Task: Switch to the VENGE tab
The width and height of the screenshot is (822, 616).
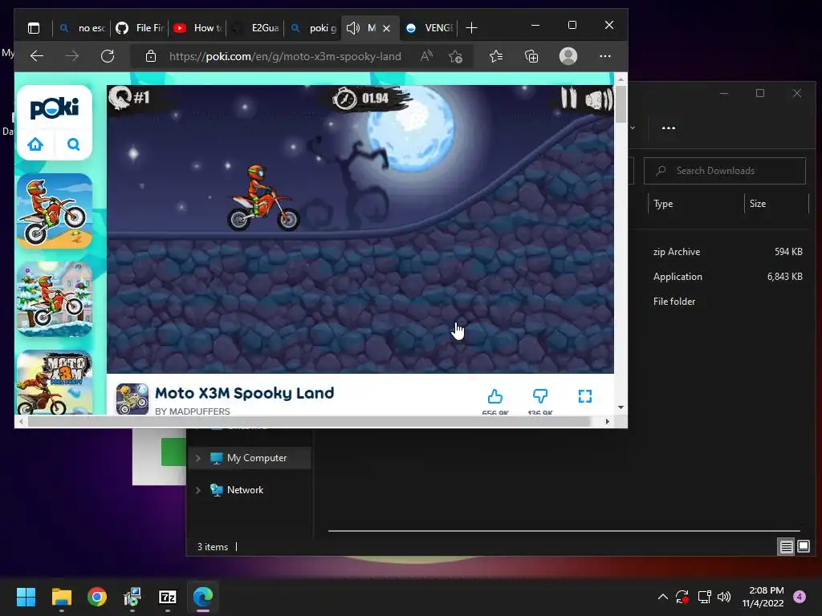Action: point(430,28)
